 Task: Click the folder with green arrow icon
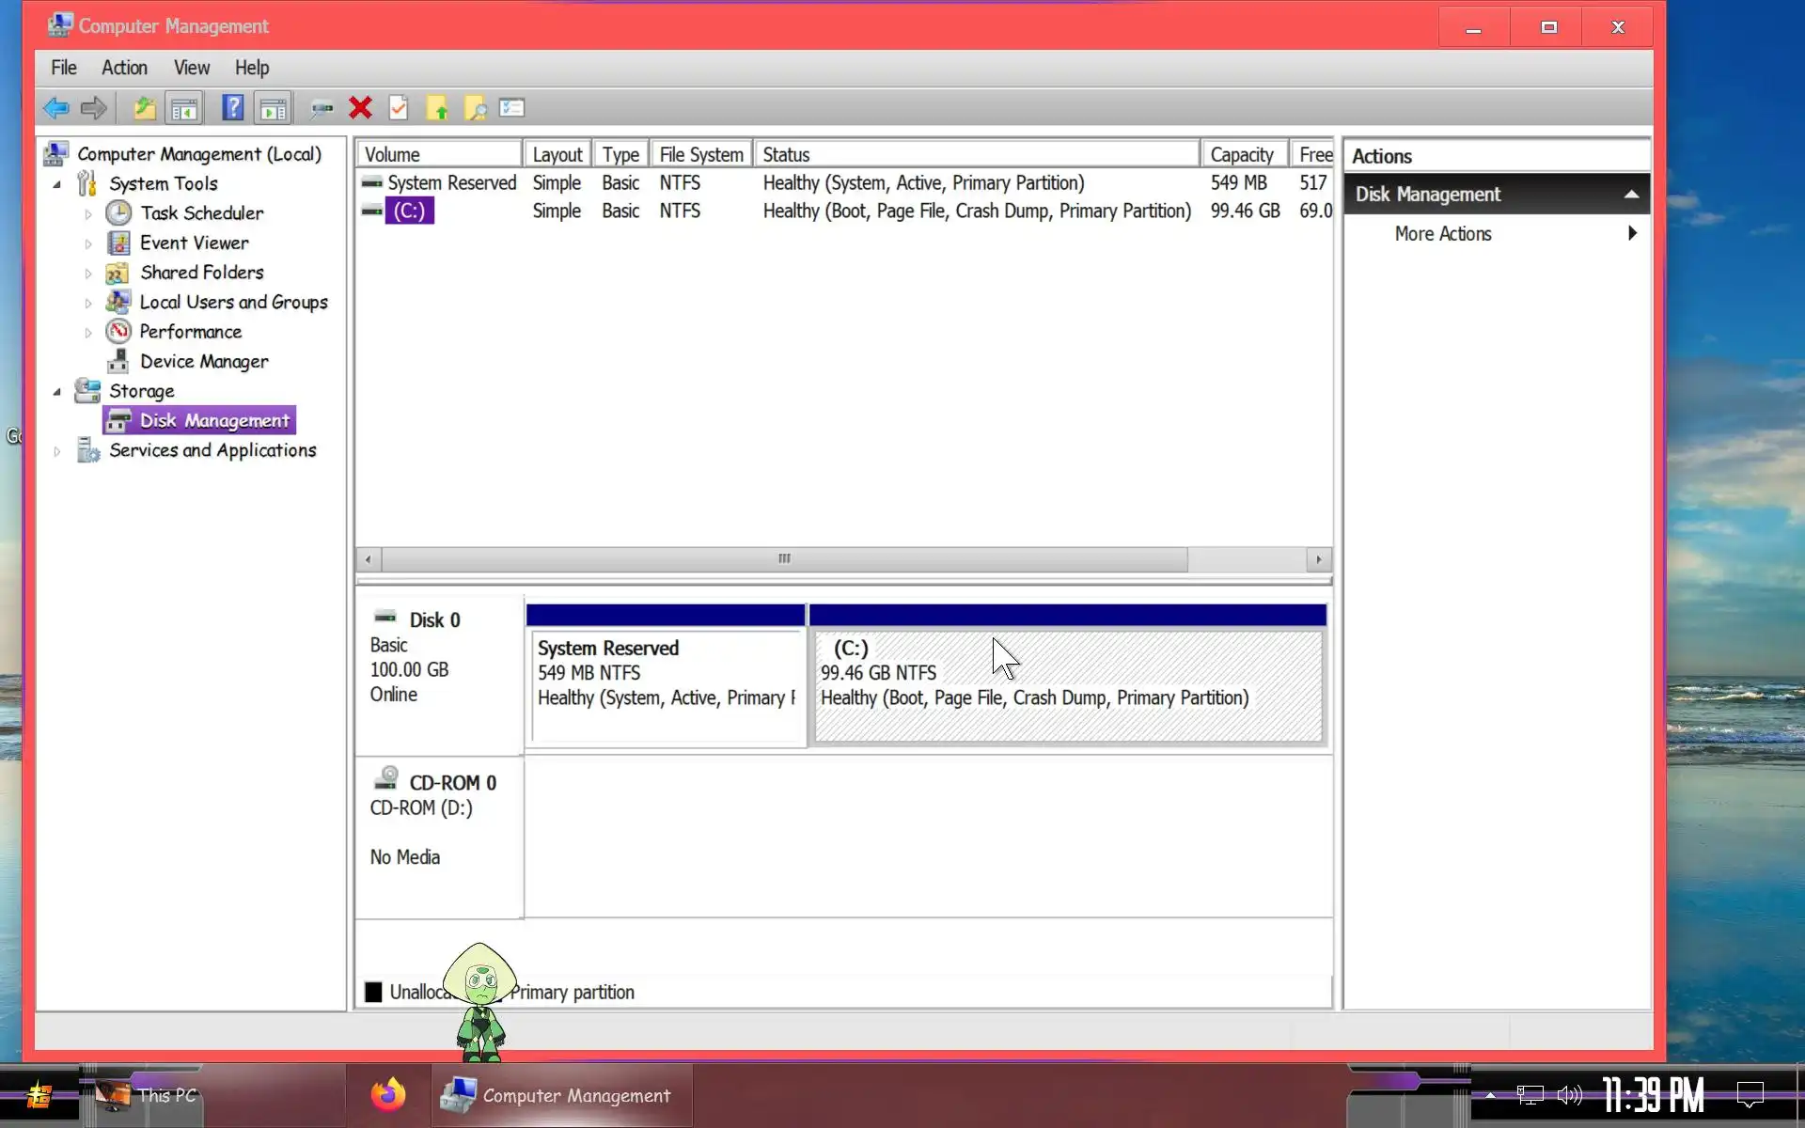point(437,108)
